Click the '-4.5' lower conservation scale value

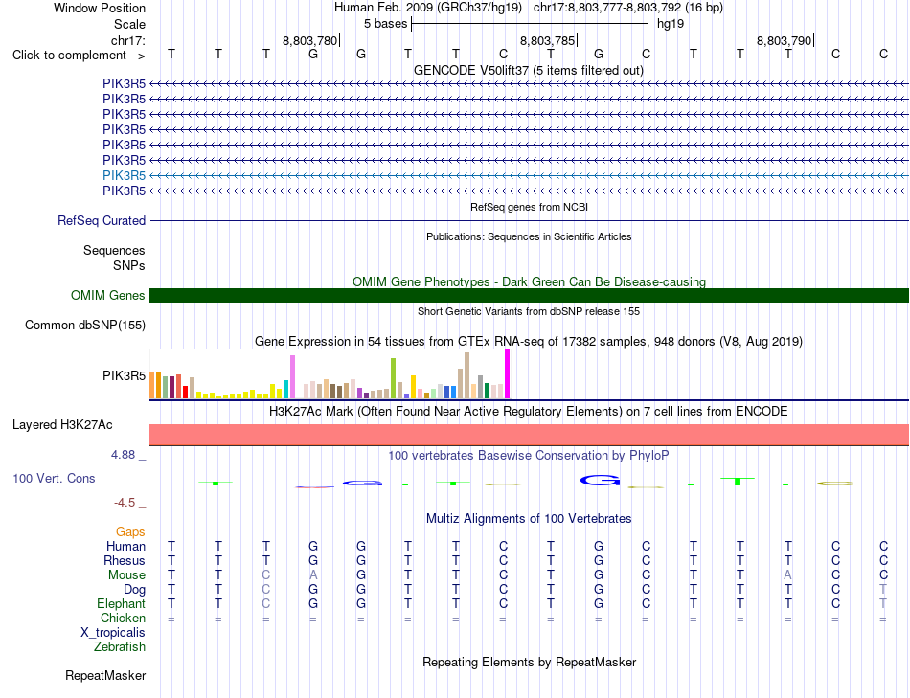[125, 503]
